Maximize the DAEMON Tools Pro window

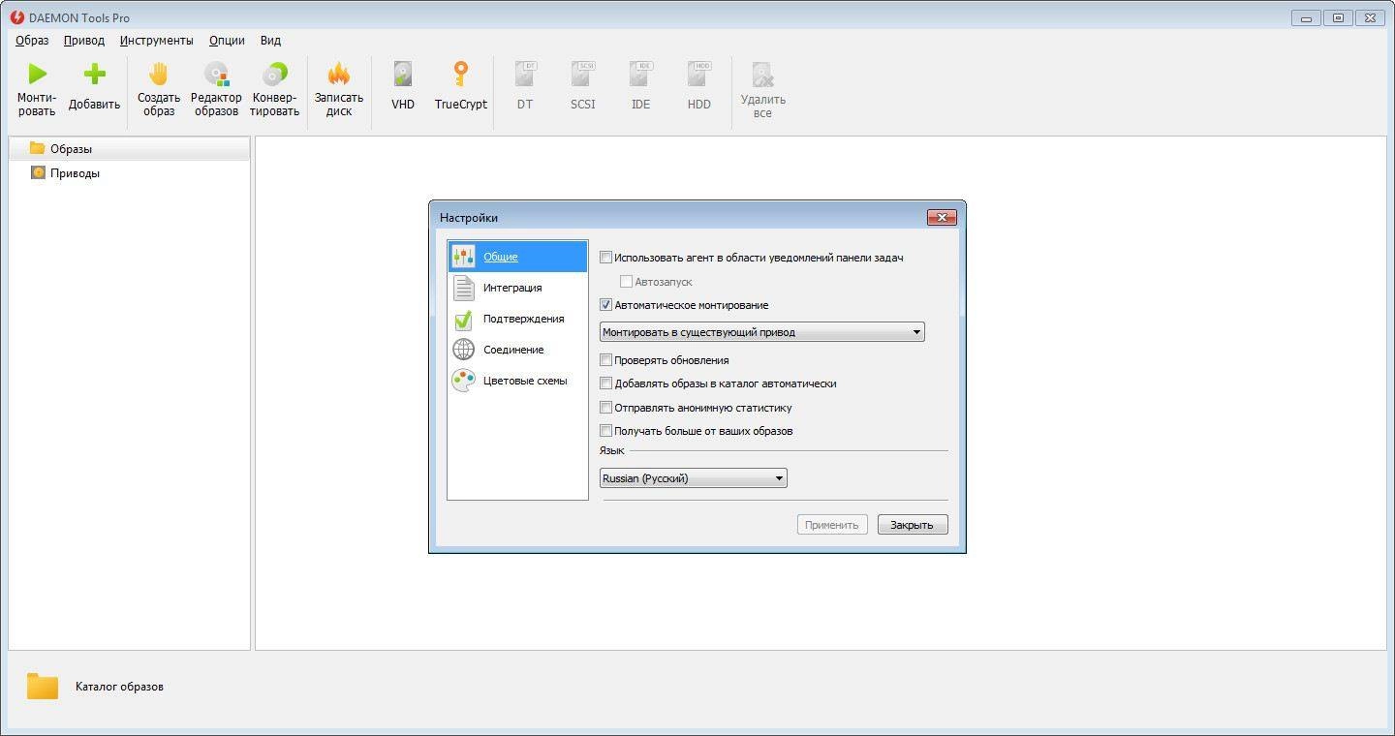(x=1338, y=17)
